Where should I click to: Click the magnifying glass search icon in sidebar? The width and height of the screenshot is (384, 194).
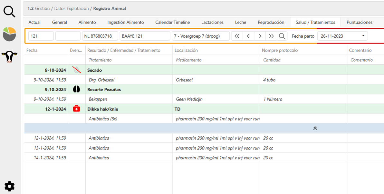point(9,12)
